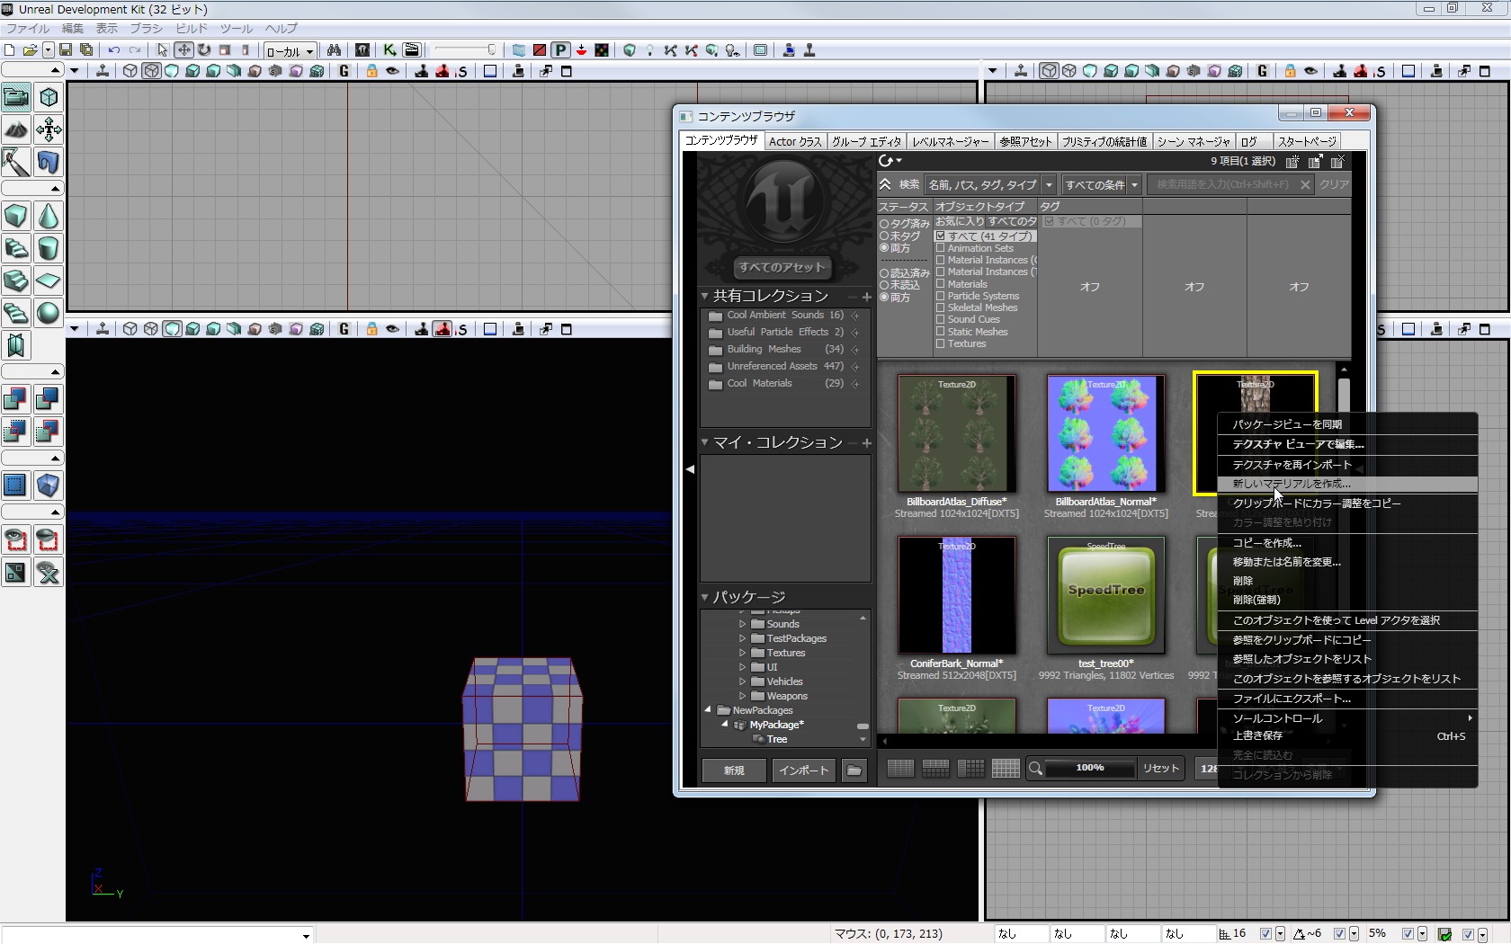Screen dimensions: 1511x944
Task: Open the search fields dropdown arrow
Action: pyautogui.click(x=1049, y=184)
